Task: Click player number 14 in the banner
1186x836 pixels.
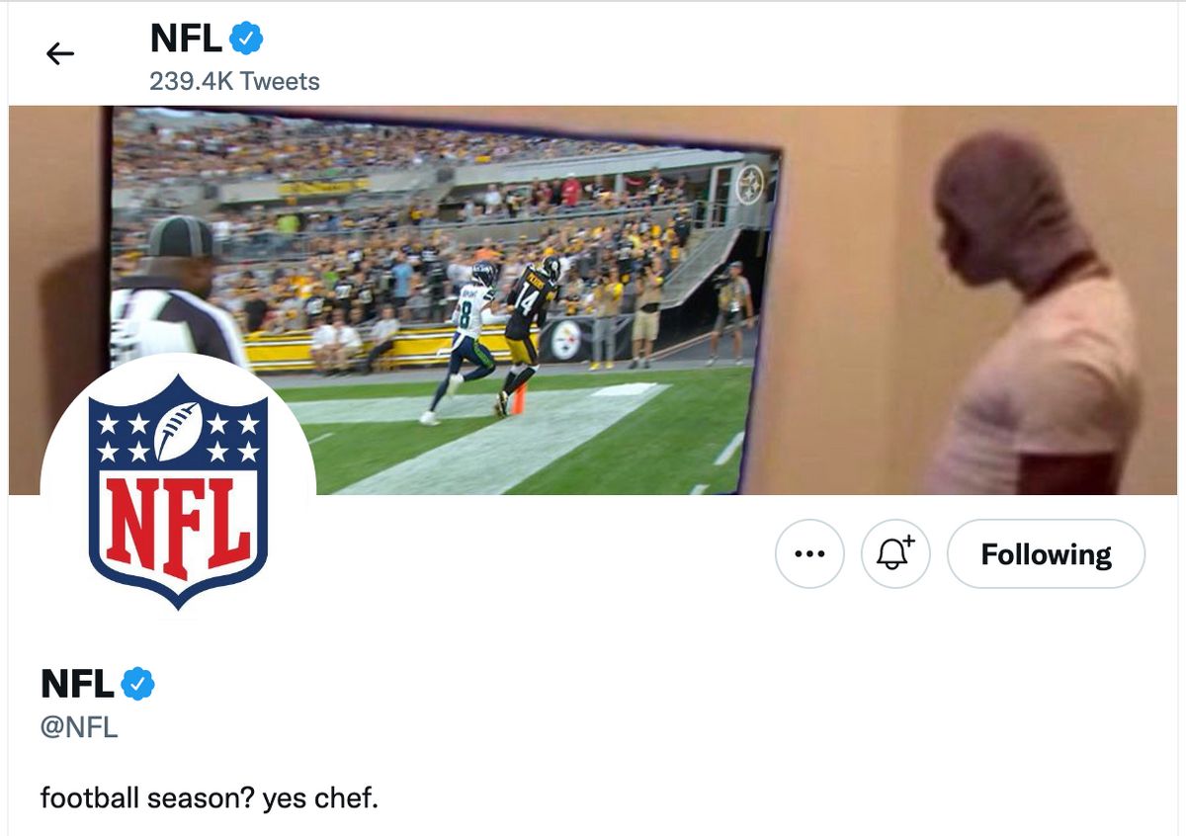Action: [x=527, y=331]
